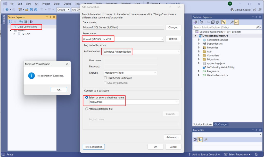Open the Properties panel object dropdown
This screenshot has height=157, width=264.
pyautogui.click(x=261, y=135)
